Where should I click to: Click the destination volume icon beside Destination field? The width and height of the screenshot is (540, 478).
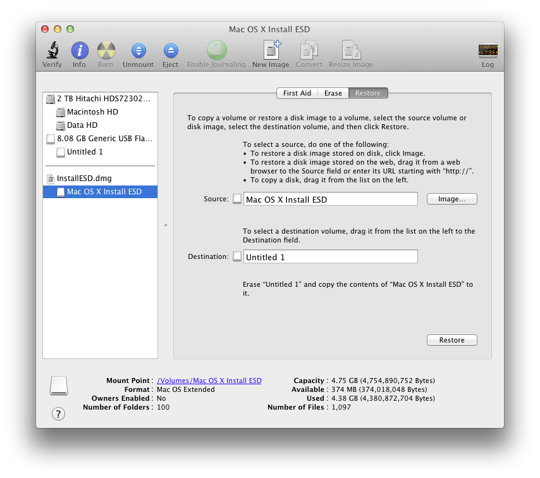tap(237, 256)
